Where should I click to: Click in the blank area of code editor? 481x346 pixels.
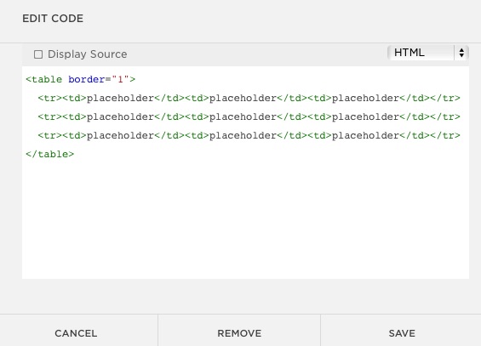coord(245,220)
